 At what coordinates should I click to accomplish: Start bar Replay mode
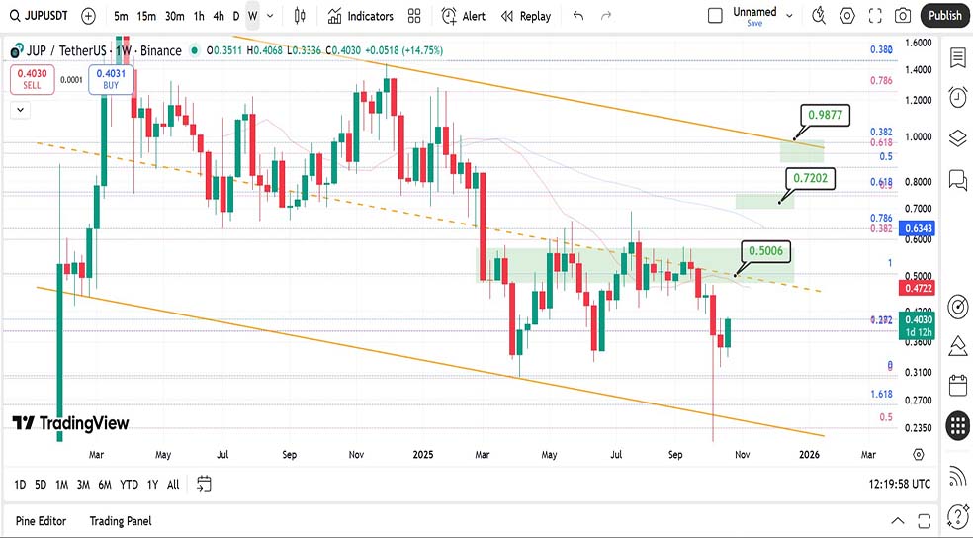click(x=526, y=16)
